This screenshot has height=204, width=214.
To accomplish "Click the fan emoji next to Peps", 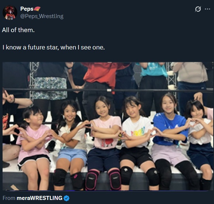I will tap(37, 9).
